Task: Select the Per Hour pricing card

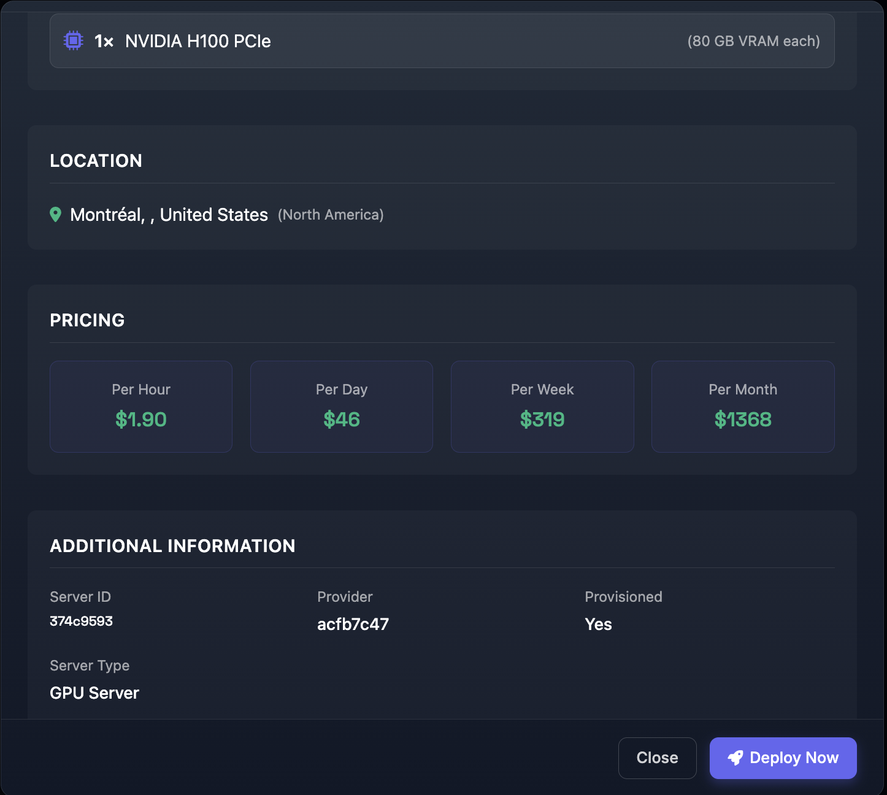Action: pos(140,406)
